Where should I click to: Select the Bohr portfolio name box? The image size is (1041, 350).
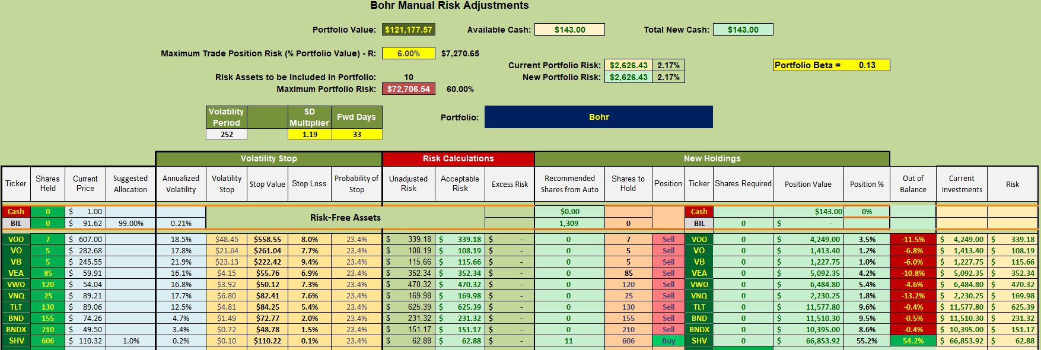tap(599, 117)
